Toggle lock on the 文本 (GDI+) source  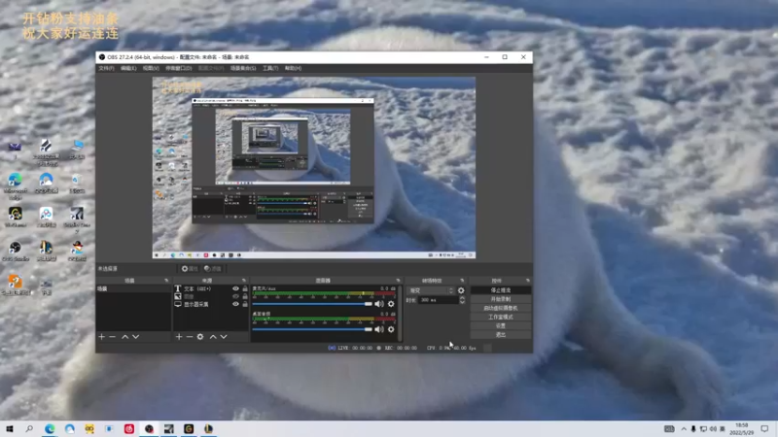click(x=245, y=289)
